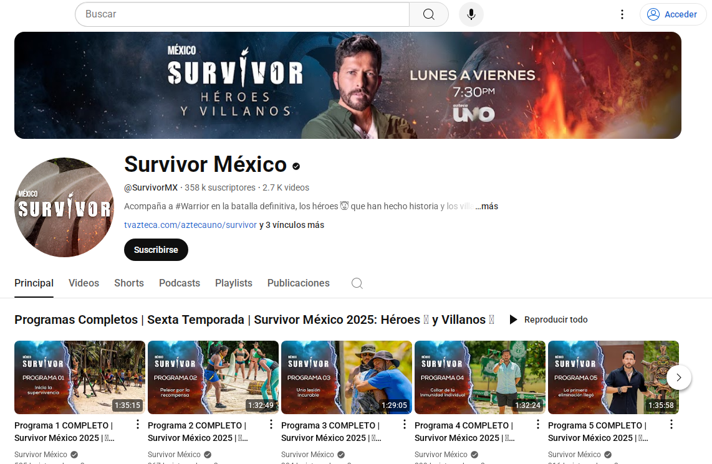This screenshot has width=712, height=464.
Task: Show the "y 3 vínculos más" links
Action: [292, 225]
